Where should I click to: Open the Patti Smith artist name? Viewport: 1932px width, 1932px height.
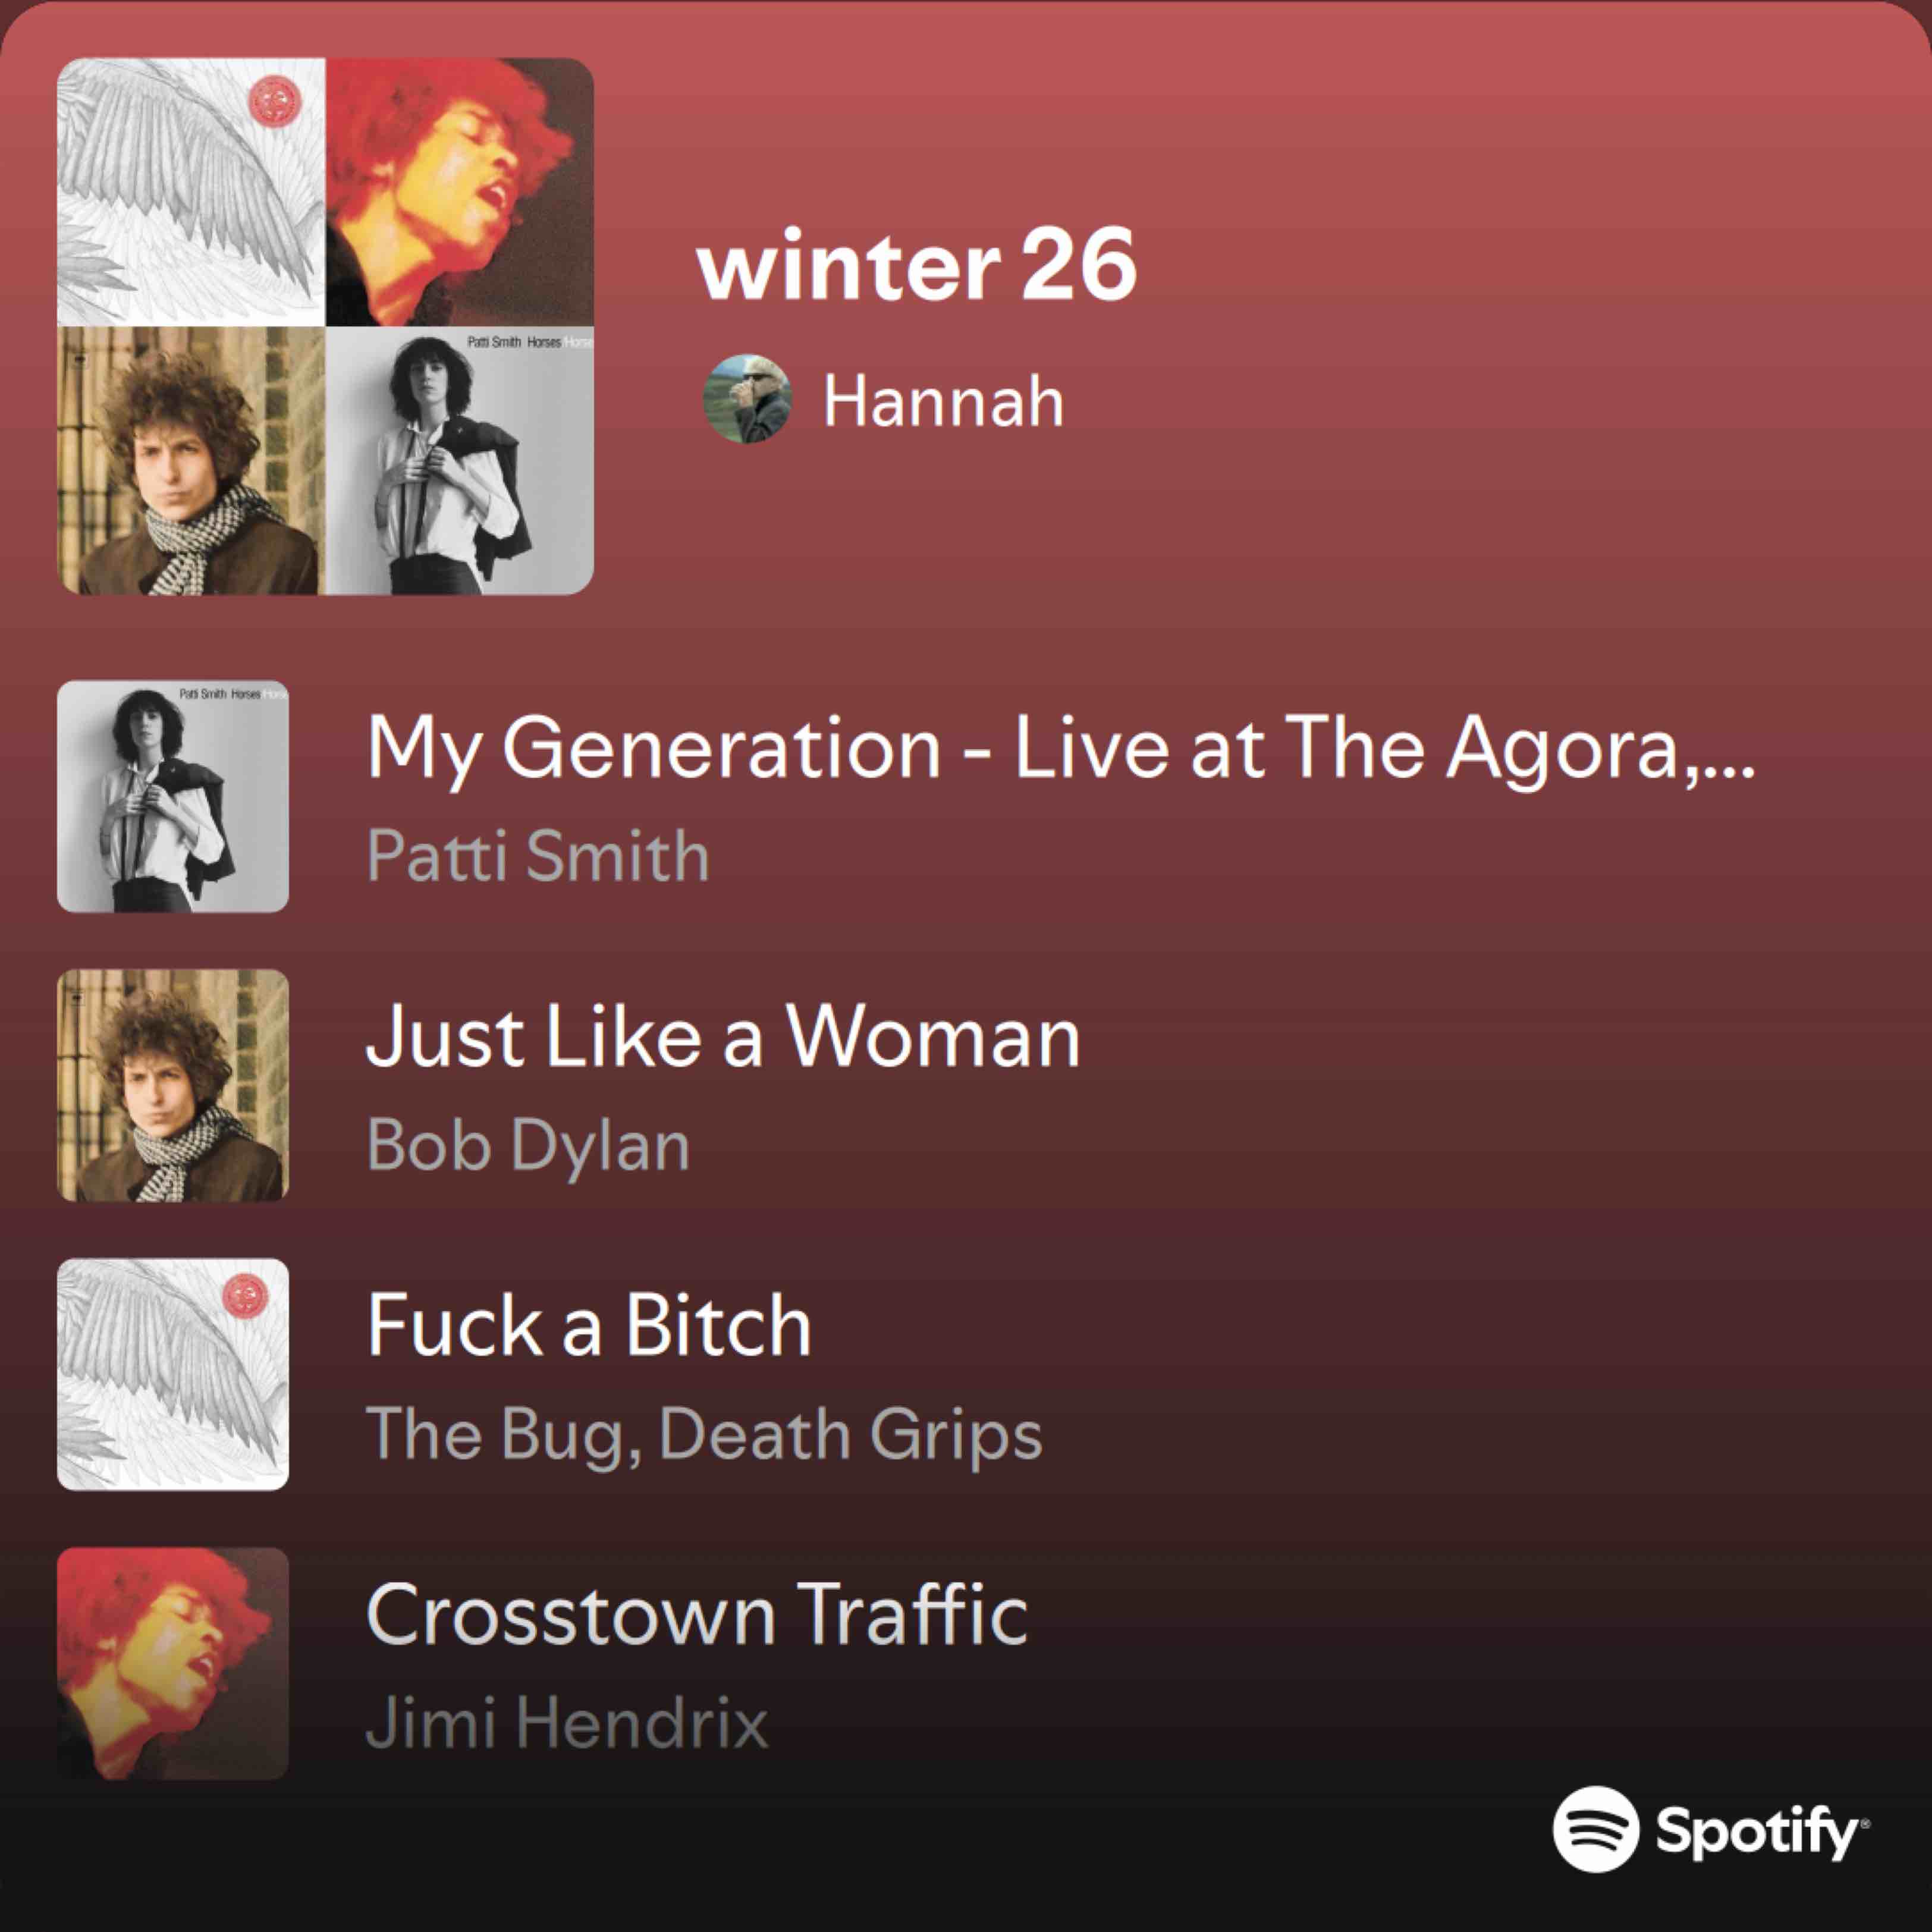click(538, 856)
